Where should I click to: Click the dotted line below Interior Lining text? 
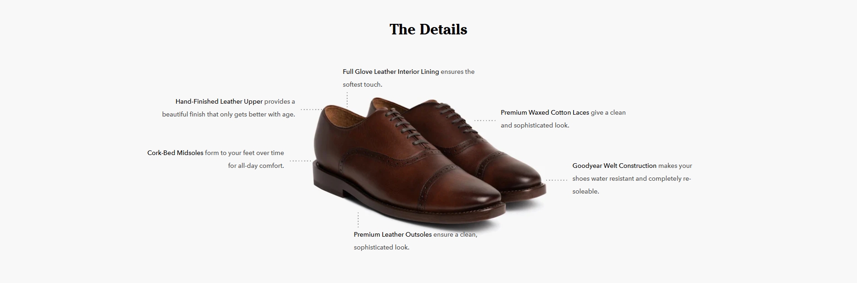tap(347, 100)
